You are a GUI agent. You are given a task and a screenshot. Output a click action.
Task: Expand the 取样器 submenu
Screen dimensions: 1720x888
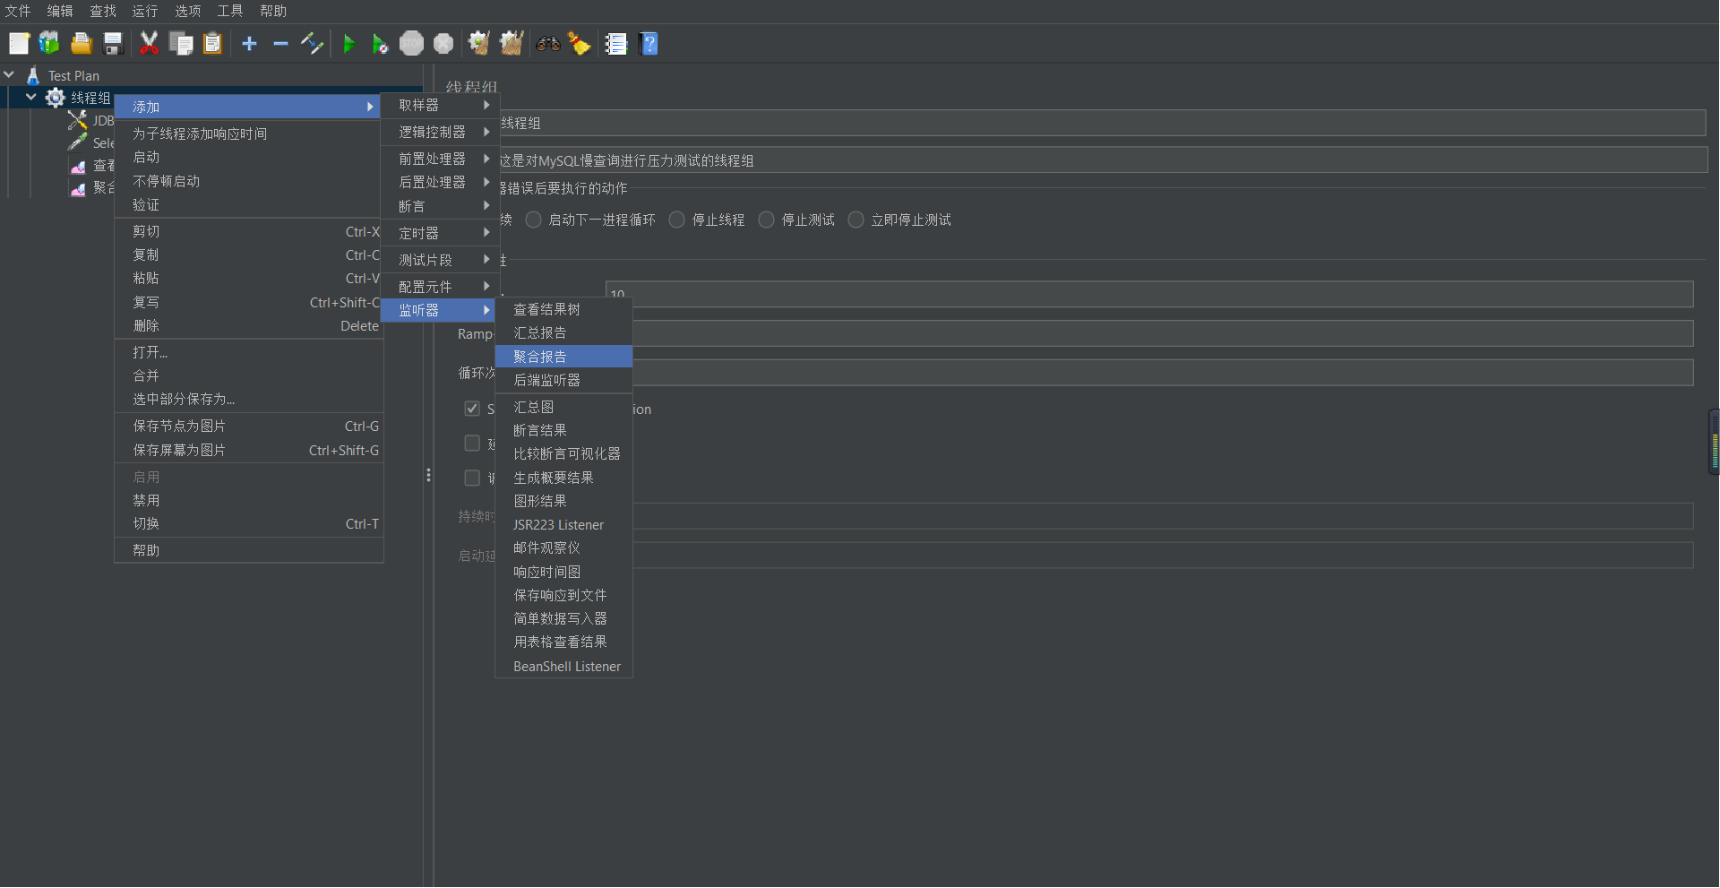coord(440,105)
